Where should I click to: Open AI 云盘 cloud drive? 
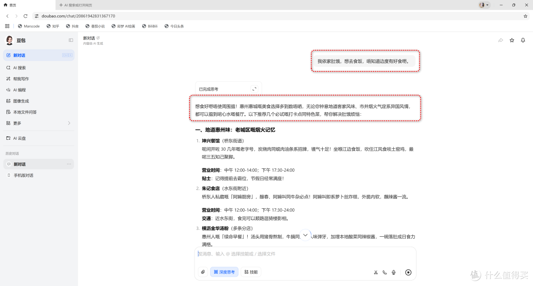tap(39, 138)
